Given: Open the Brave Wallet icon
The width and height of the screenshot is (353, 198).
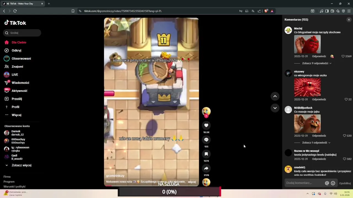Looking at the screenshot, I should tap(332, 11).
